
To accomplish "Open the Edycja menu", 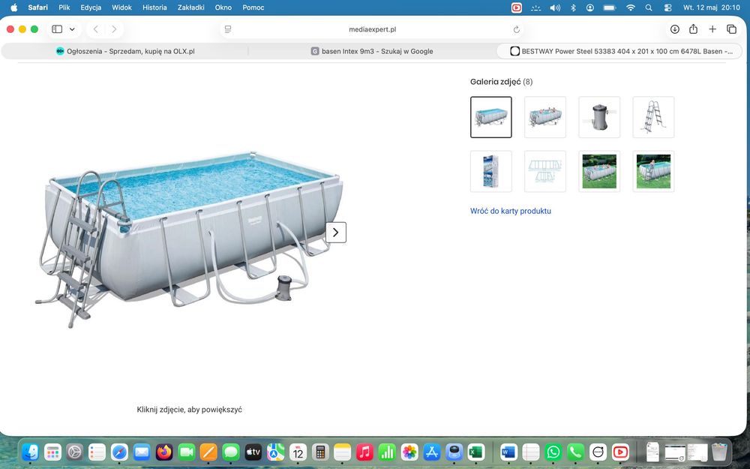I will coord(91,8).
